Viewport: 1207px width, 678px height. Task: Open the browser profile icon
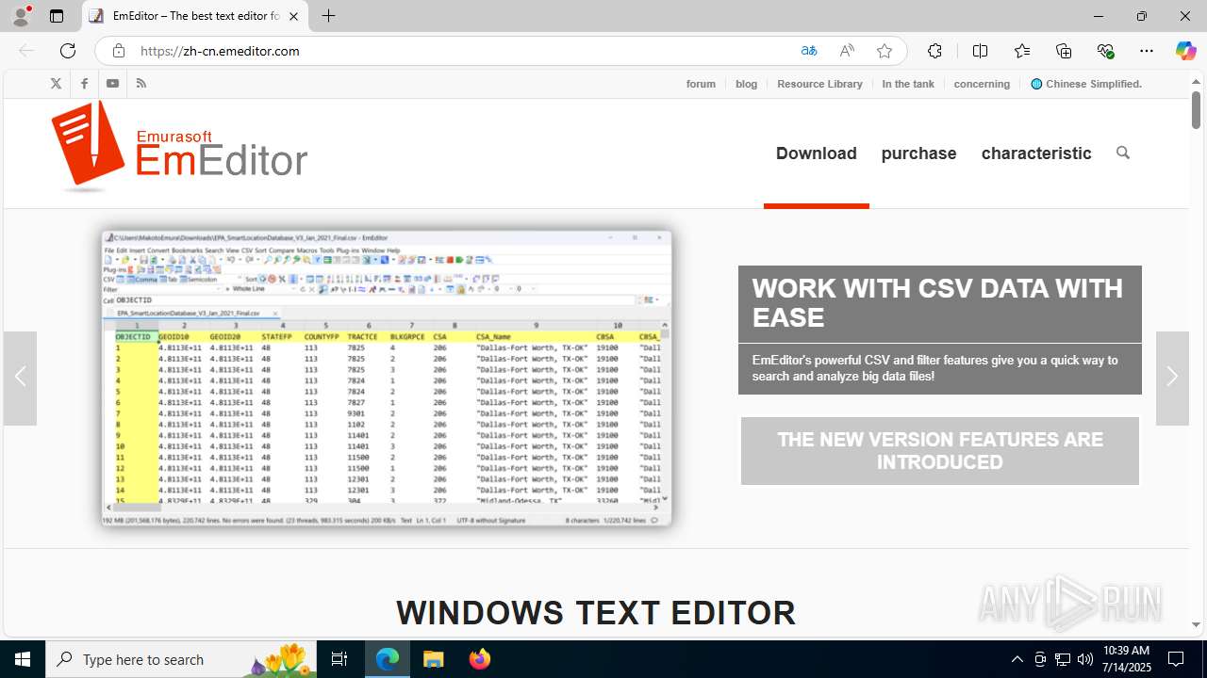[22, 16]
